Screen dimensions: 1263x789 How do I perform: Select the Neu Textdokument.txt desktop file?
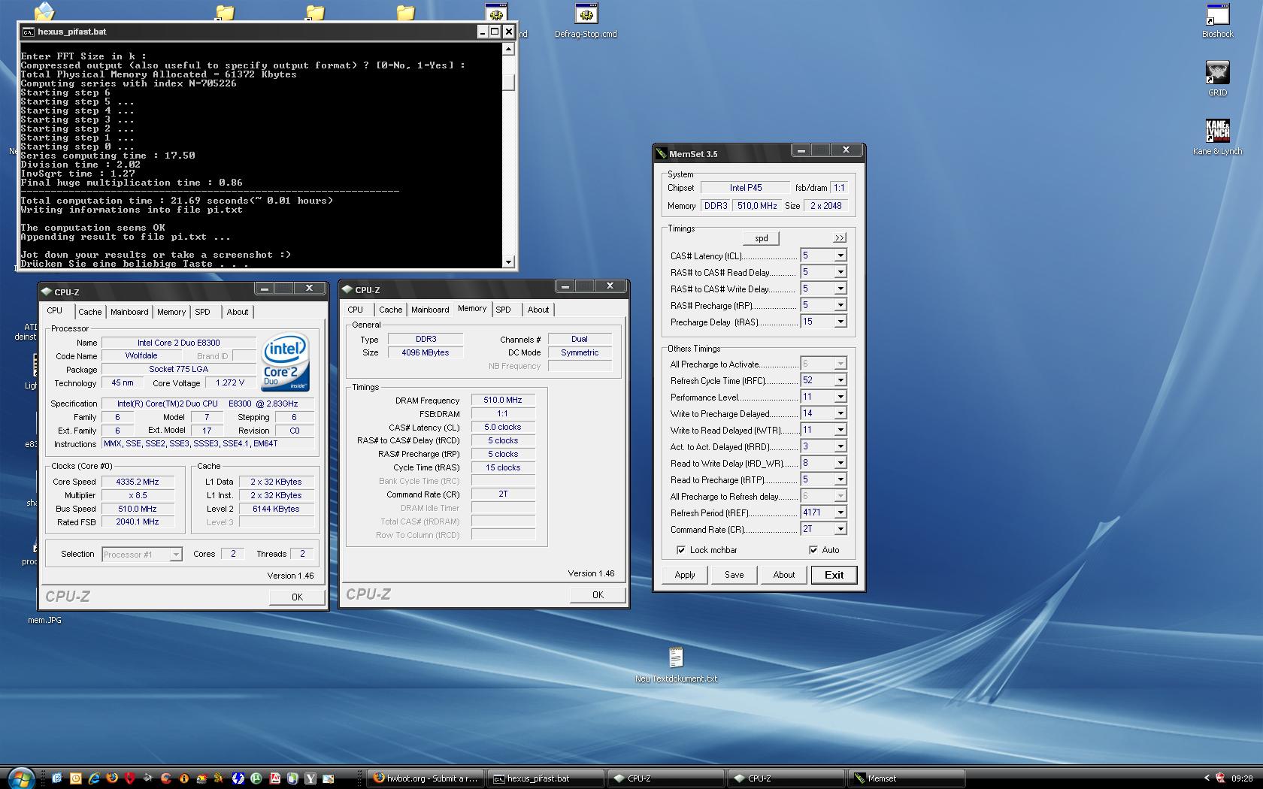(x=676, y=665)
